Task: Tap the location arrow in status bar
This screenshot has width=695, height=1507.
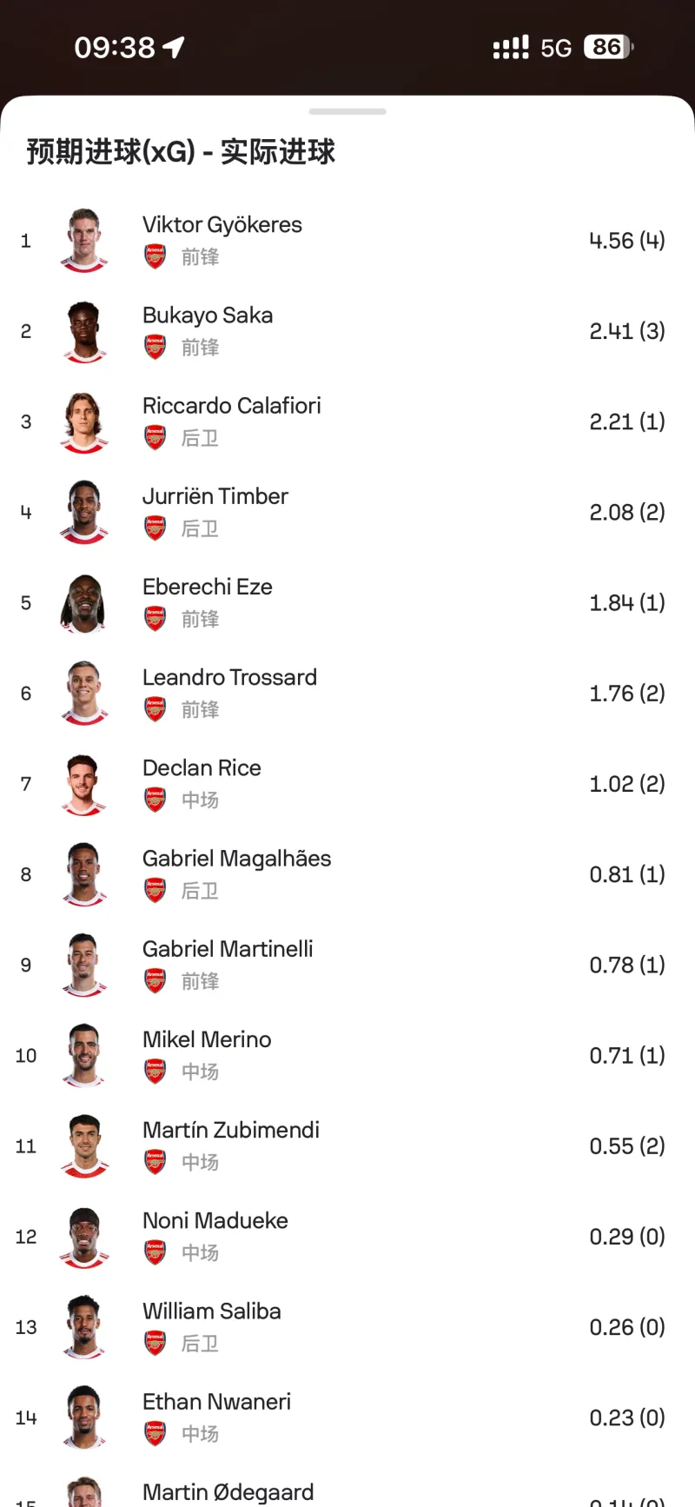Action: pos(174,47)
